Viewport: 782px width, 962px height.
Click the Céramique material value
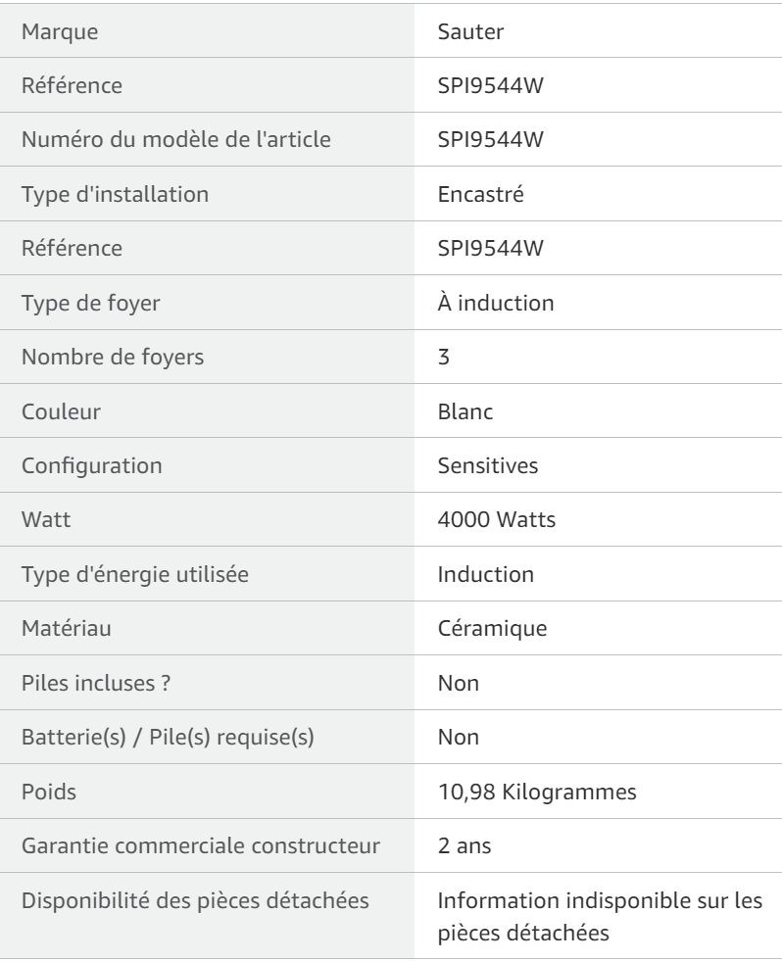coord(492,628)
